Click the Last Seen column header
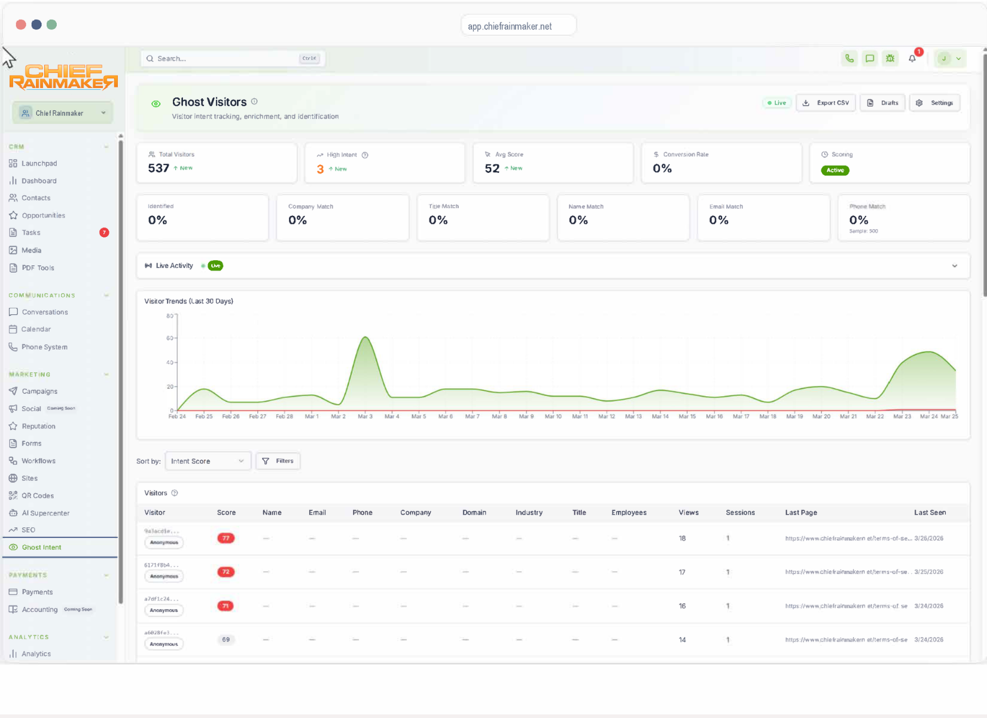This screenshot has height=718, width=987. pos(930,513)
